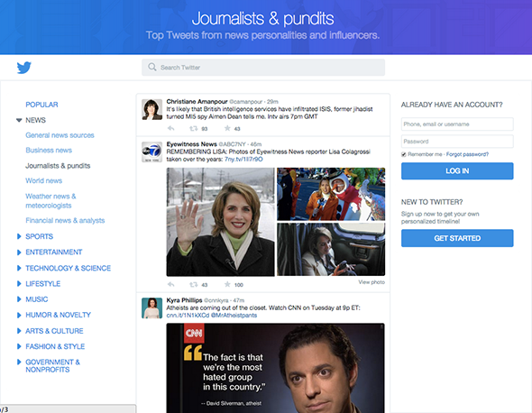Viewport: 532px width, 413px height.
Task: Open the 7ny.tv link in tweet
Action: pyautogui.click(x=243, y=160)
